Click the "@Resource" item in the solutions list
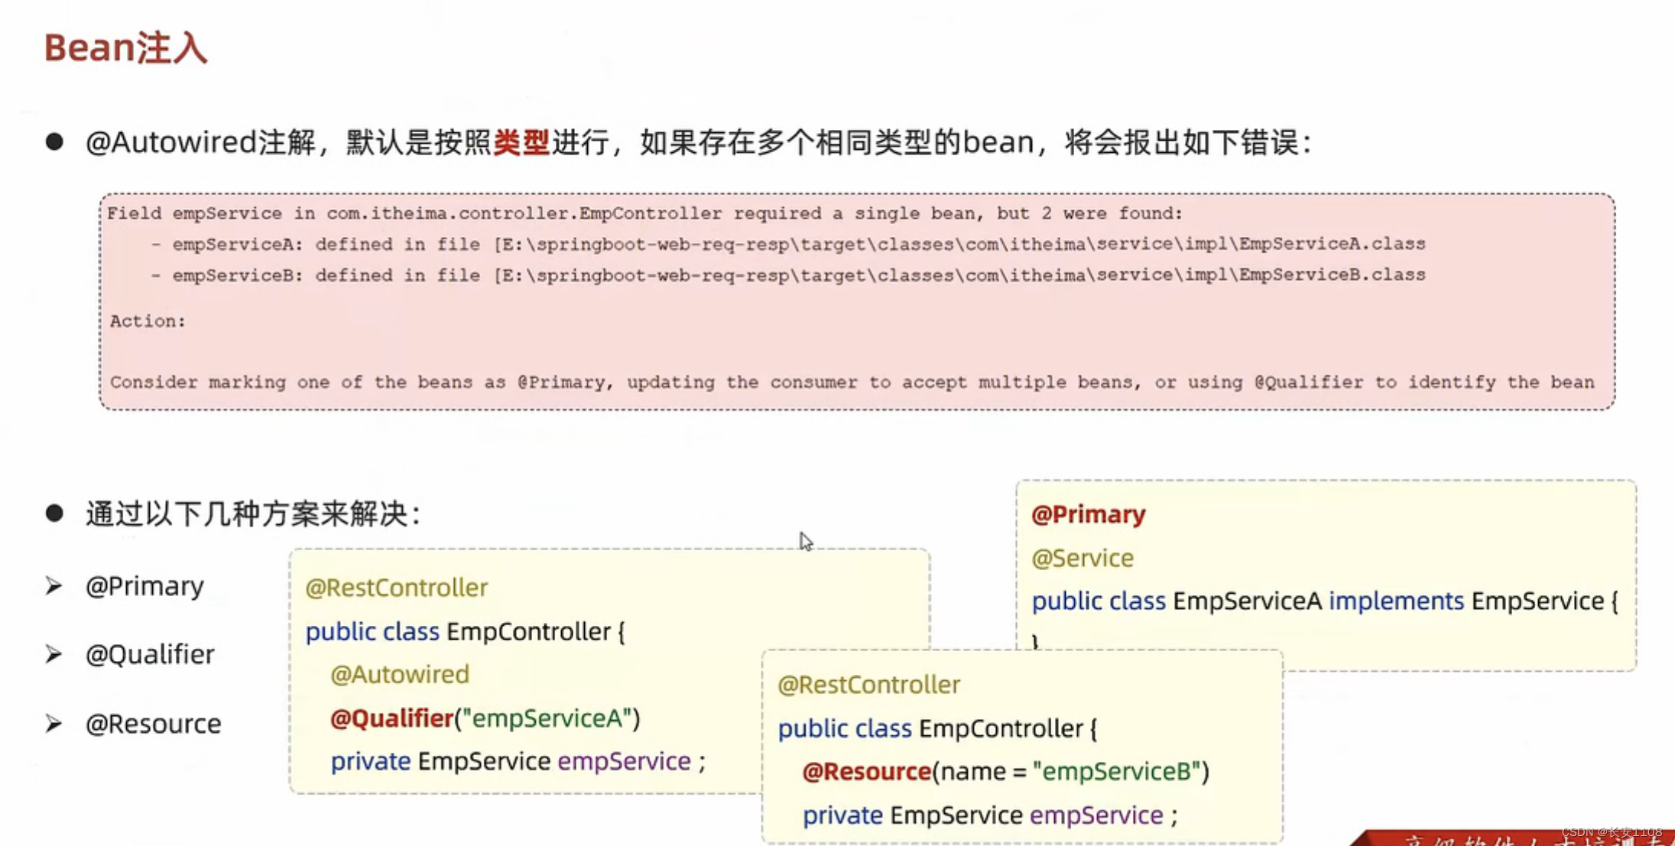 (x=153, y=724)
